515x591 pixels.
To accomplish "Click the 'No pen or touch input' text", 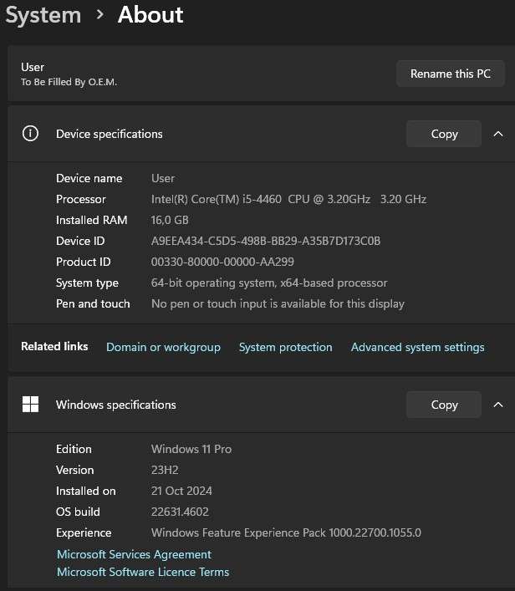I will (278, 303).
